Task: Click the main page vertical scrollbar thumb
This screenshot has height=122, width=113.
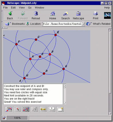Action: click(x=110, y=62)
